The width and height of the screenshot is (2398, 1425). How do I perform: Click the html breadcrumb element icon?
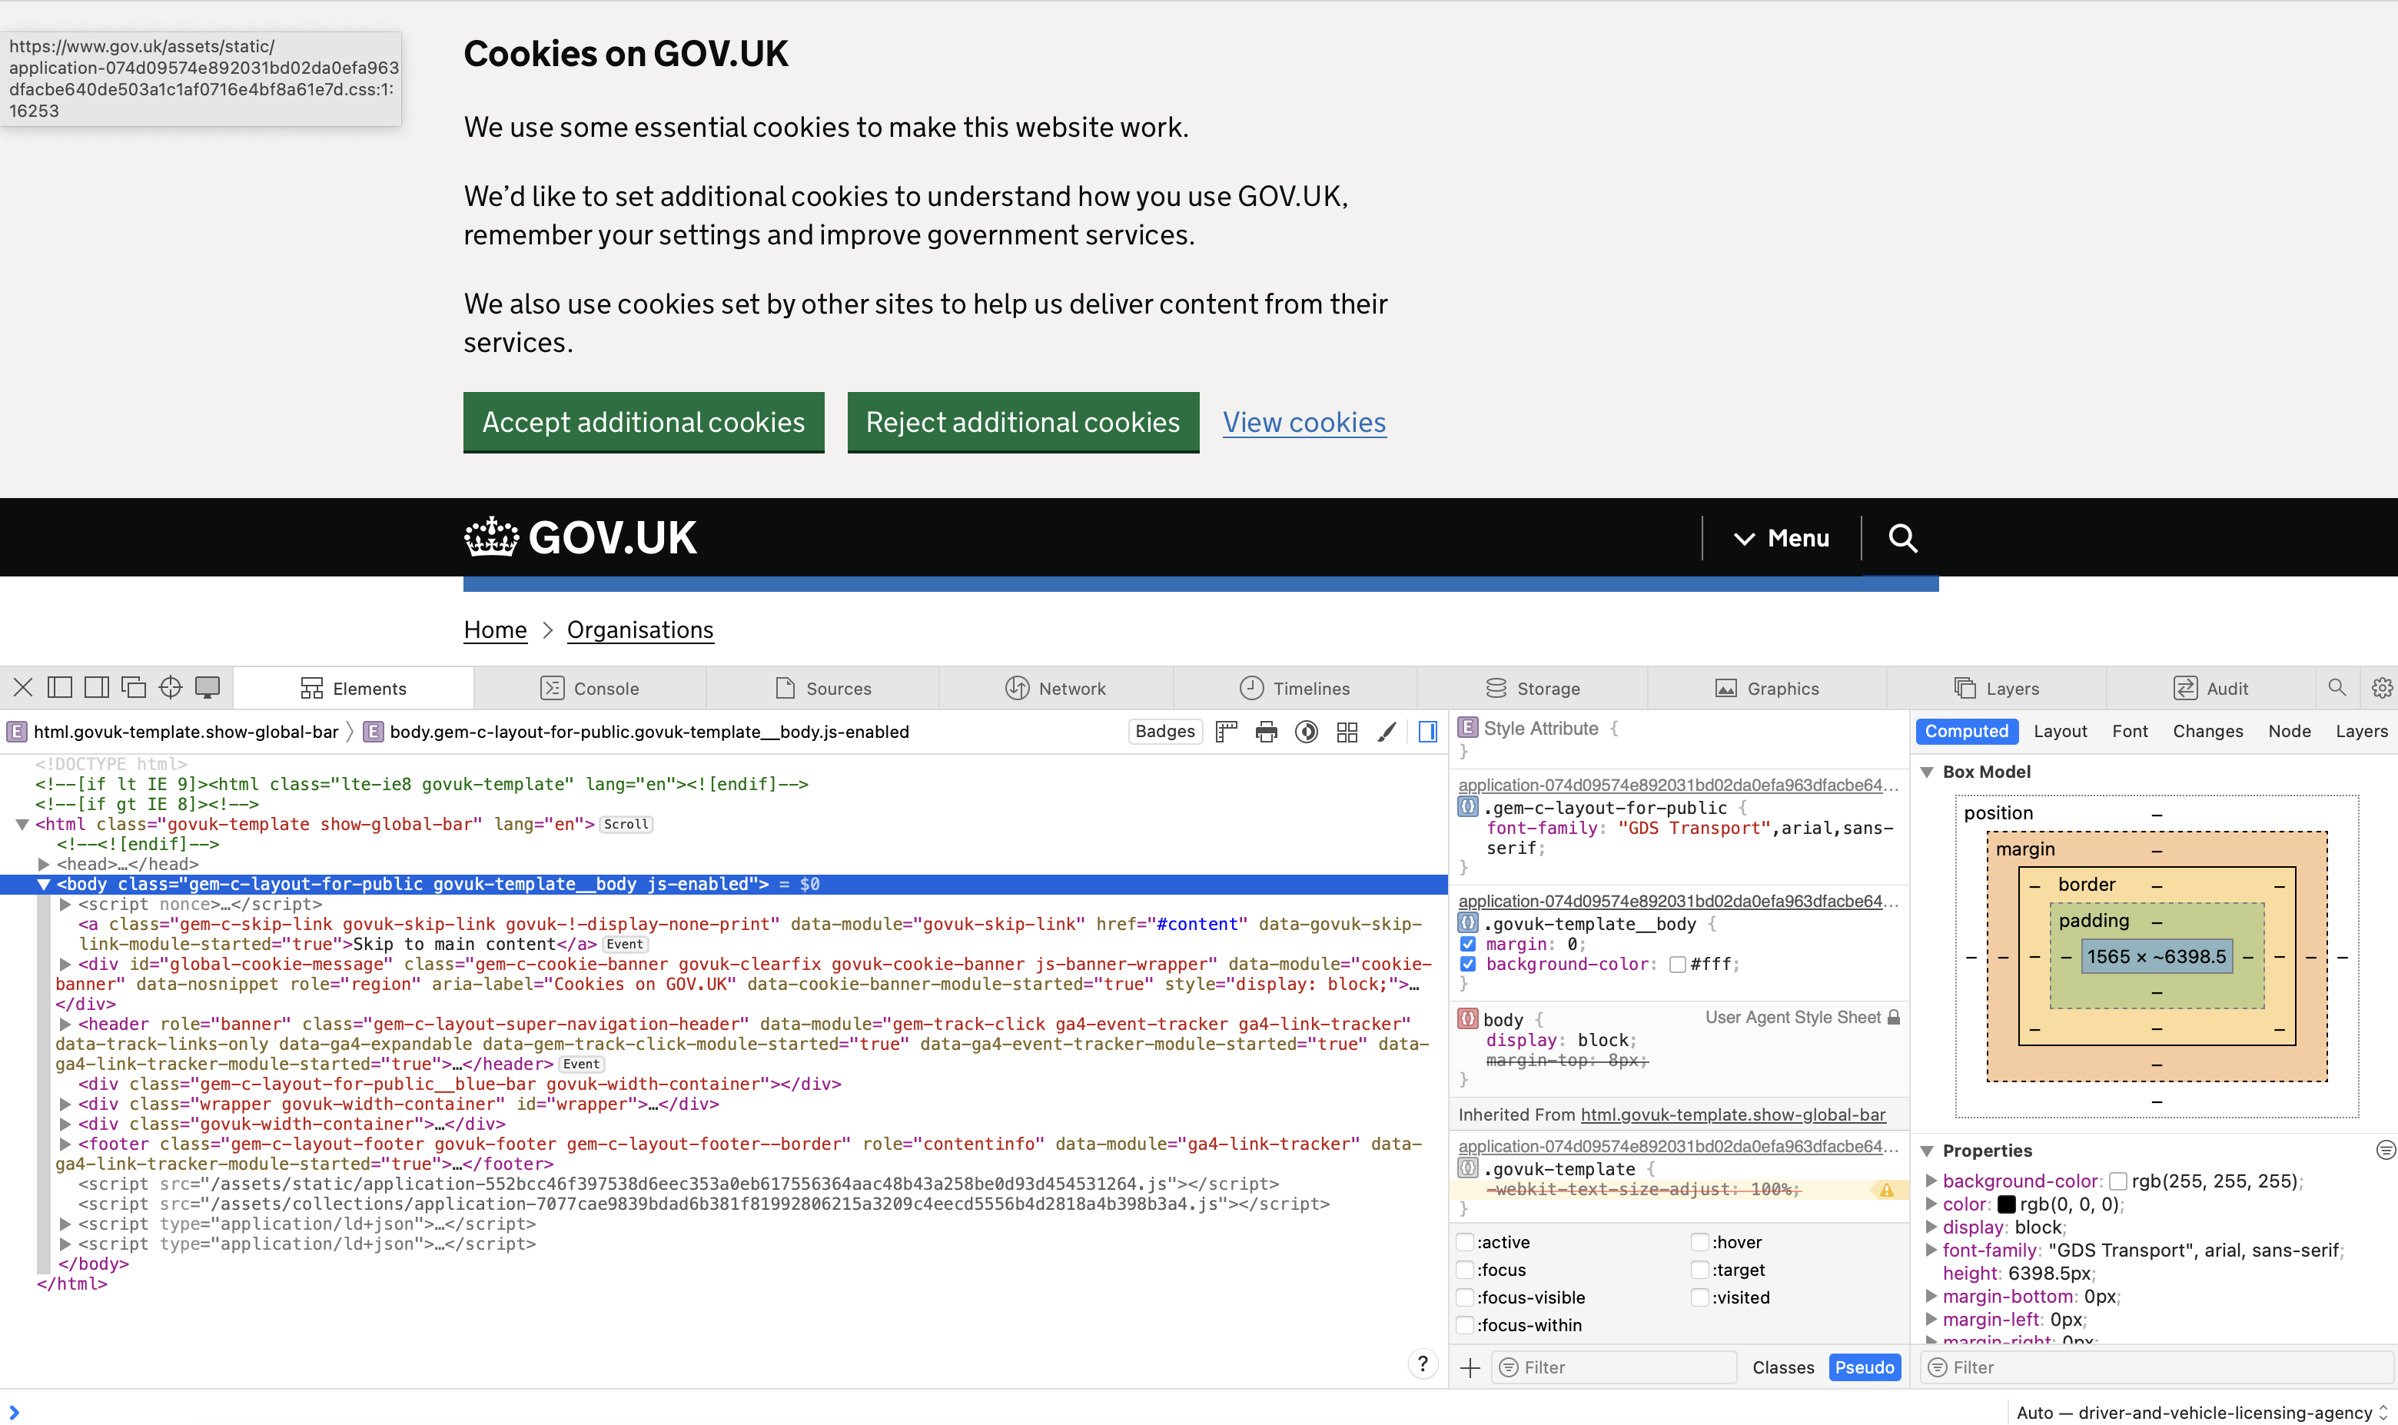tap(16, 732)
